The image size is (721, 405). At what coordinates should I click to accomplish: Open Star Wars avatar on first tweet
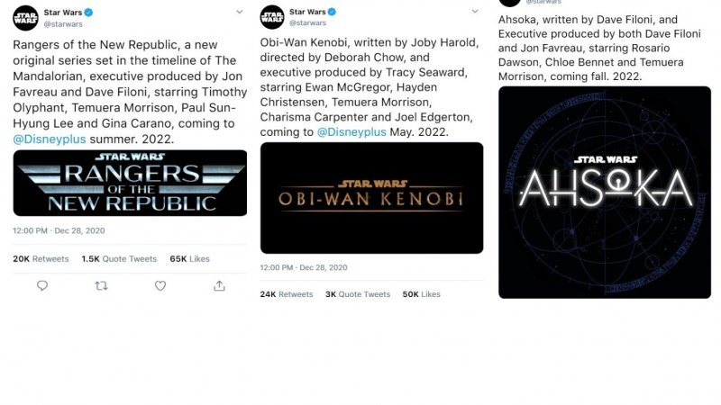[25, 18]
